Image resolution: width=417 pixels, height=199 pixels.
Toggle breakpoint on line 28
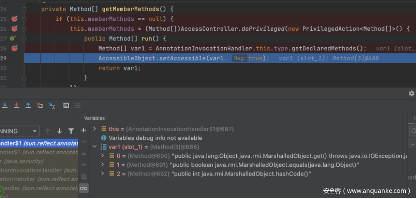14,48
